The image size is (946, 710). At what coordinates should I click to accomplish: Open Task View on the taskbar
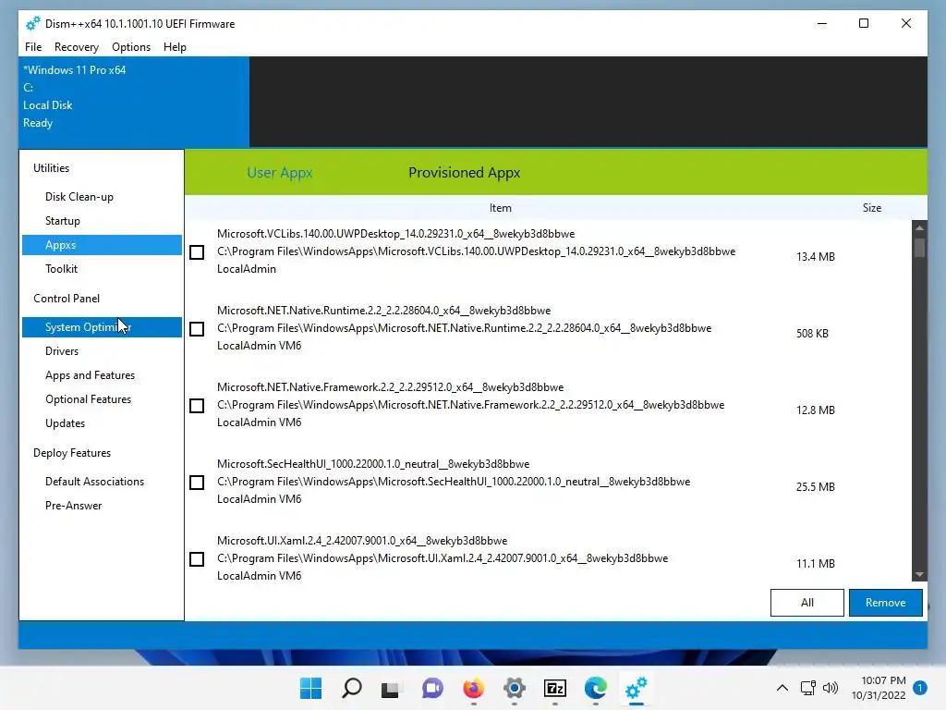(391, 688)
